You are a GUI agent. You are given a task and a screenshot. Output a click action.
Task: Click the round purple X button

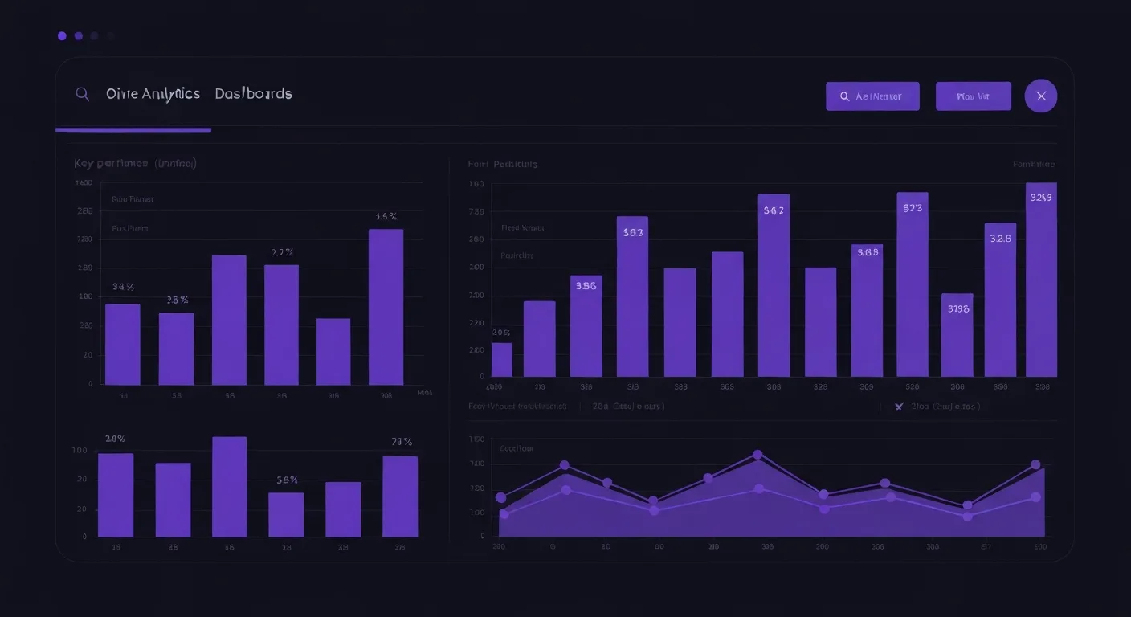[x=1041, y=96]
